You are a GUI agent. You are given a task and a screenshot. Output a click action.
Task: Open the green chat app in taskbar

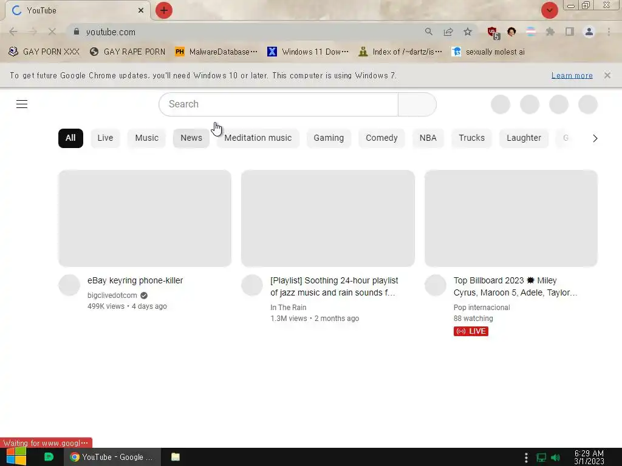[49, 457]
